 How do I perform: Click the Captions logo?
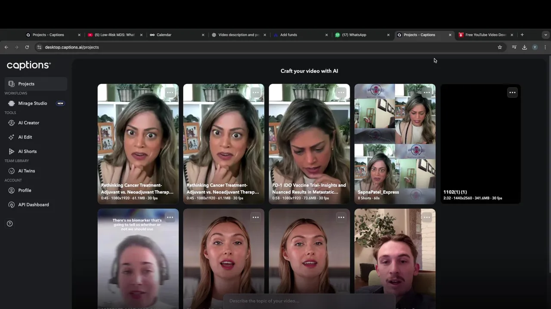click(29, 65)
